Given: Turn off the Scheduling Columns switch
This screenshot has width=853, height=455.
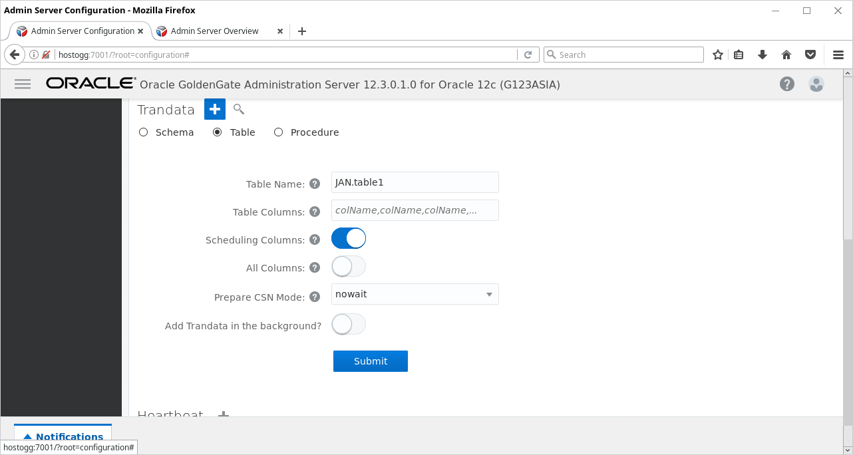Looking at the screenshot, I should coord(349,239).
